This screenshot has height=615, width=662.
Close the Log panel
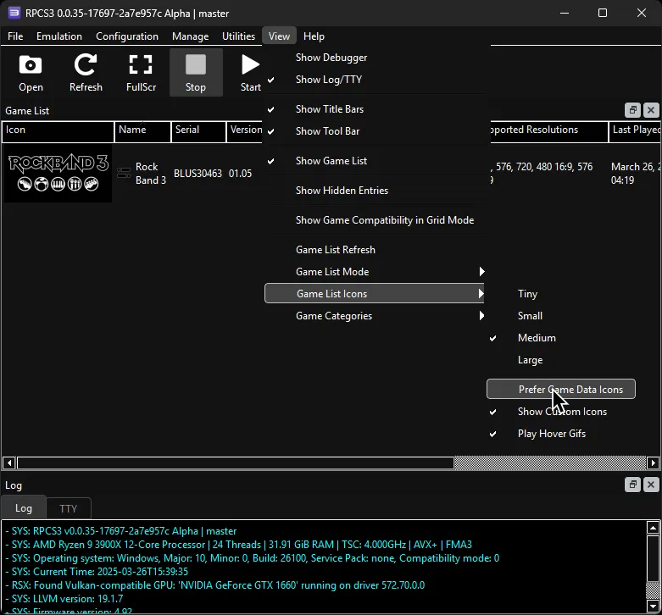point(651,485)
